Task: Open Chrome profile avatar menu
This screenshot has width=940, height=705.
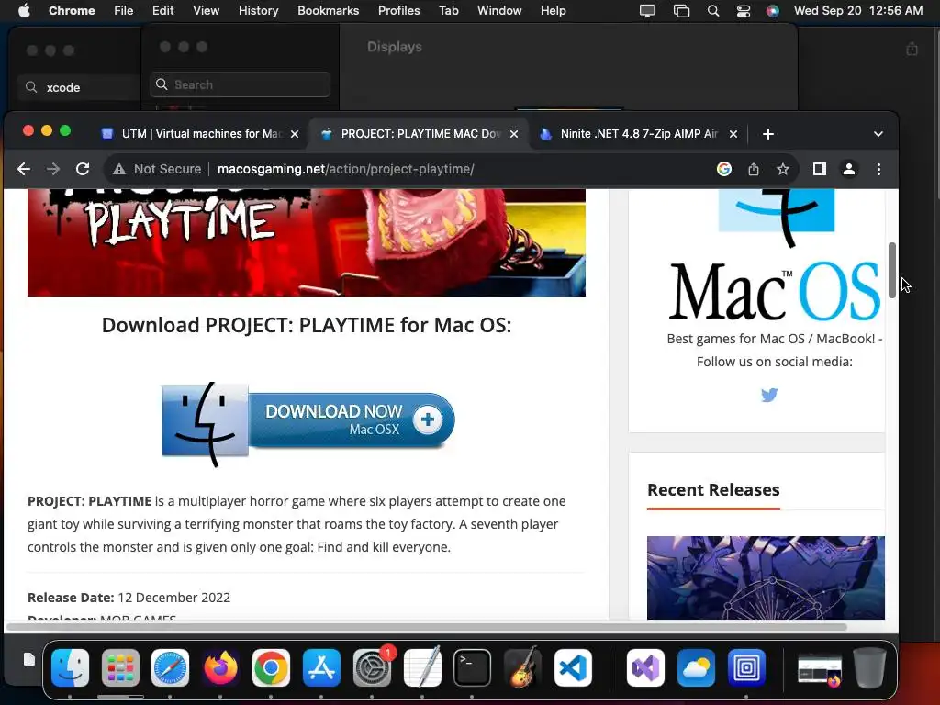Action: pos(849,169)
